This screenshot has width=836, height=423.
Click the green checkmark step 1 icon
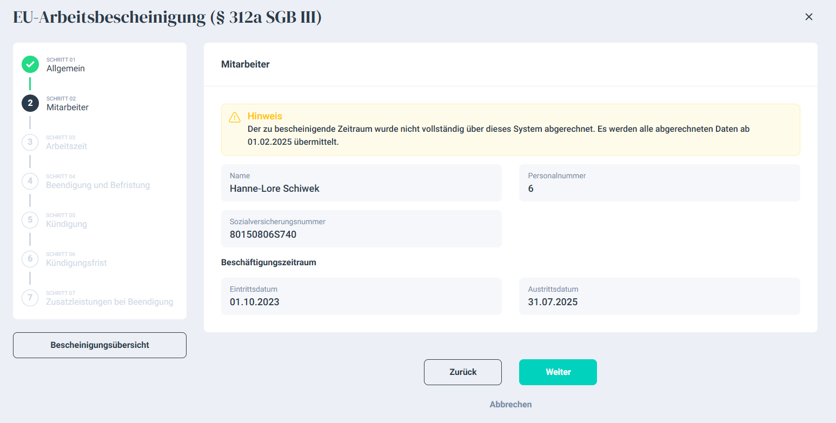pyautogui.click(x=30, y=64)
